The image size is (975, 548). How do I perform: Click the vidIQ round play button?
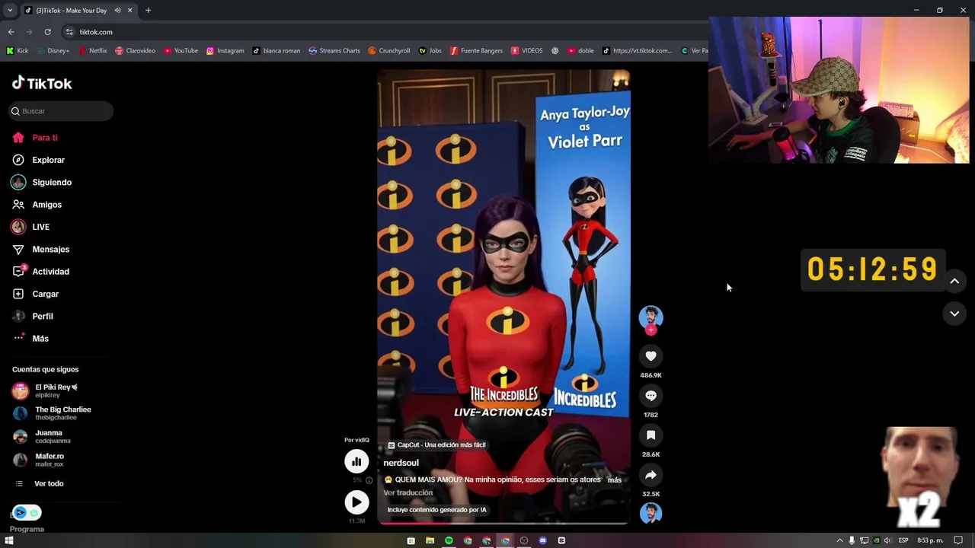356,502
